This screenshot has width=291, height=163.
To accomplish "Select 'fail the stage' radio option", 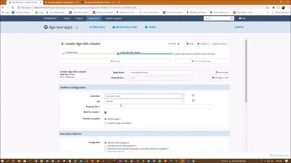I will pyautogui.click(x=105, y=119).
